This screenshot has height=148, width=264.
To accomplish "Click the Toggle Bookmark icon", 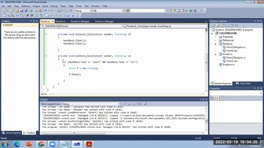I will pos(47,16).
